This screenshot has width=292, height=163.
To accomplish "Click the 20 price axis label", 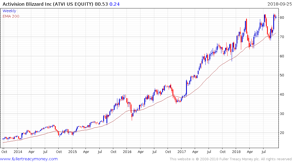I will click(282, 133).
